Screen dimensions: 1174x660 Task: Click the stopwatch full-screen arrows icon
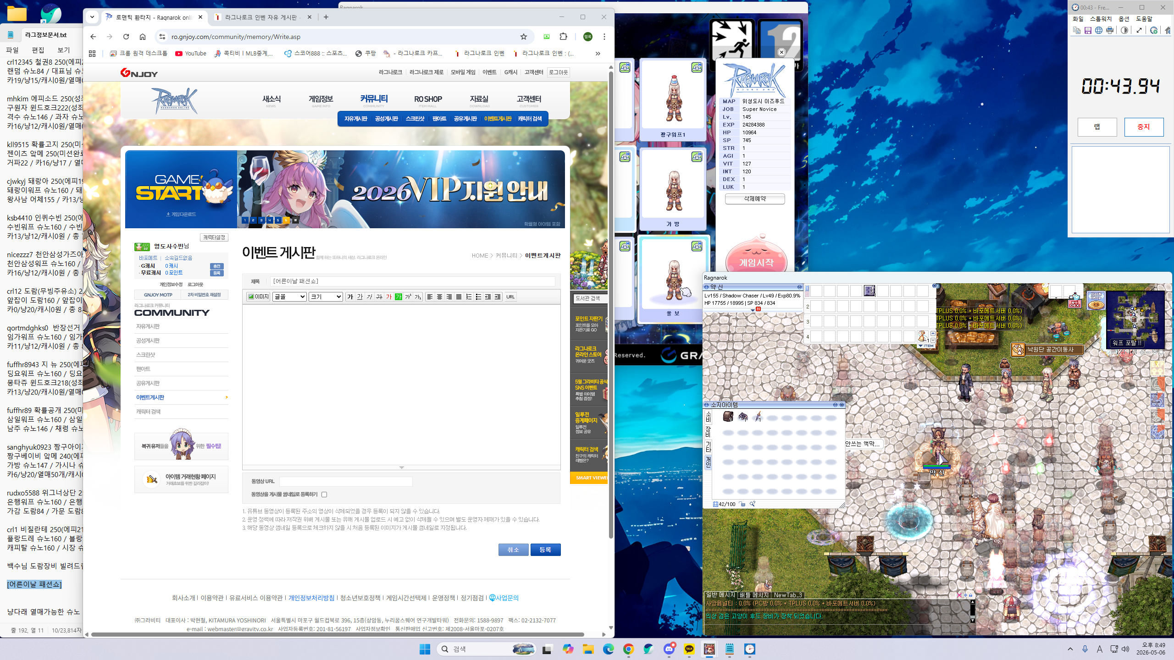click(x=1139, y=31)
